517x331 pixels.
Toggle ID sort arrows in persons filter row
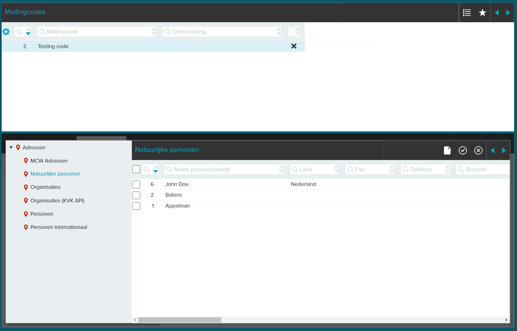pyautogui.click(x=156, y=169)
